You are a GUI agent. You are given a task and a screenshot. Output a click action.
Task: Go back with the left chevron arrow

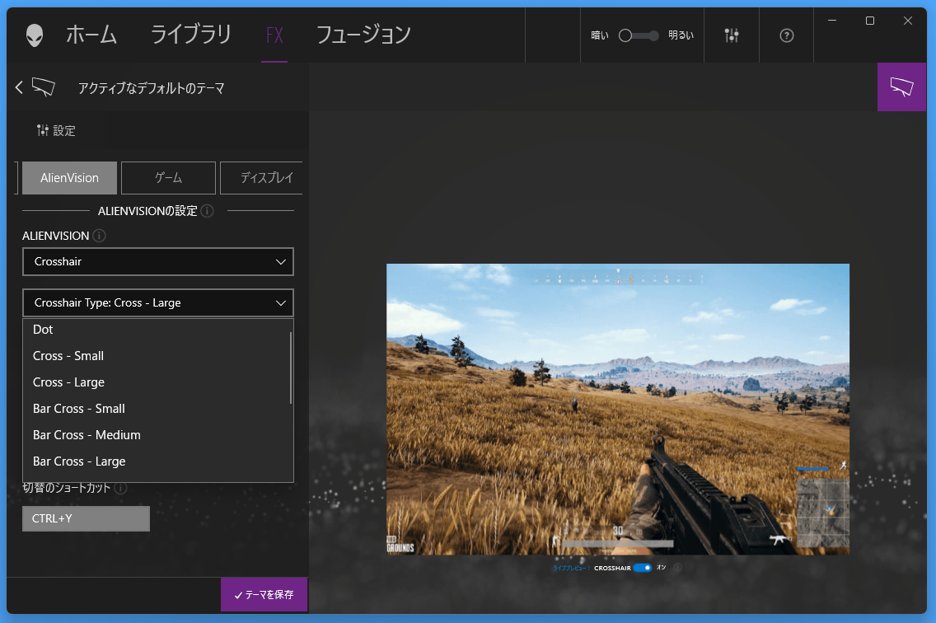click(x=19, y=88)
